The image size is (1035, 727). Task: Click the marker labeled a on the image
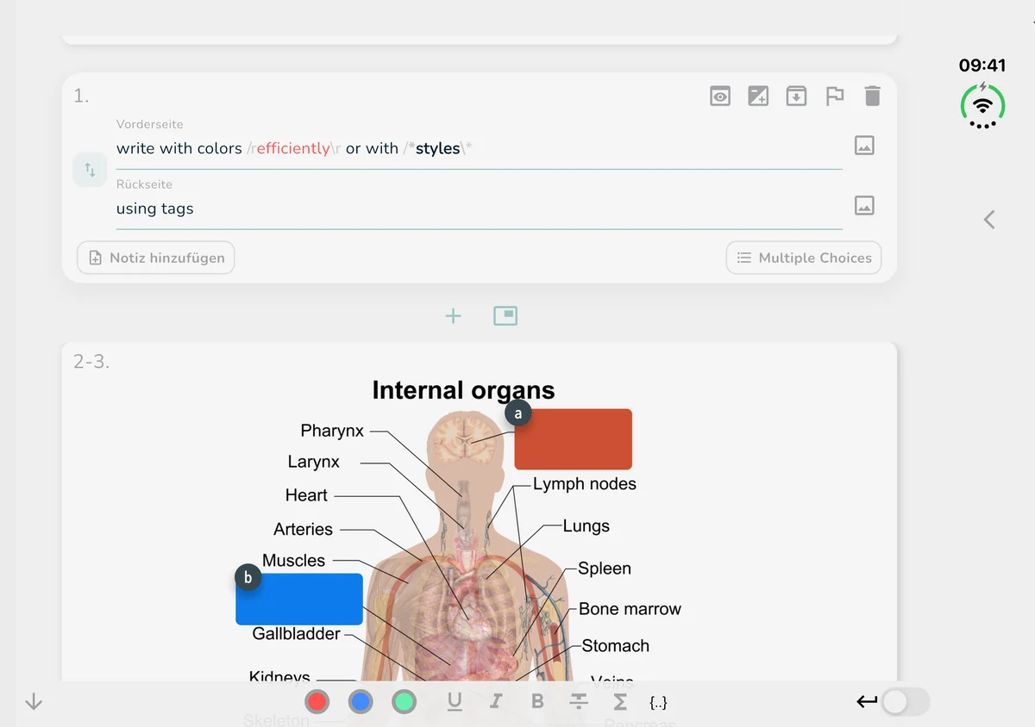(x=518, y=413)
